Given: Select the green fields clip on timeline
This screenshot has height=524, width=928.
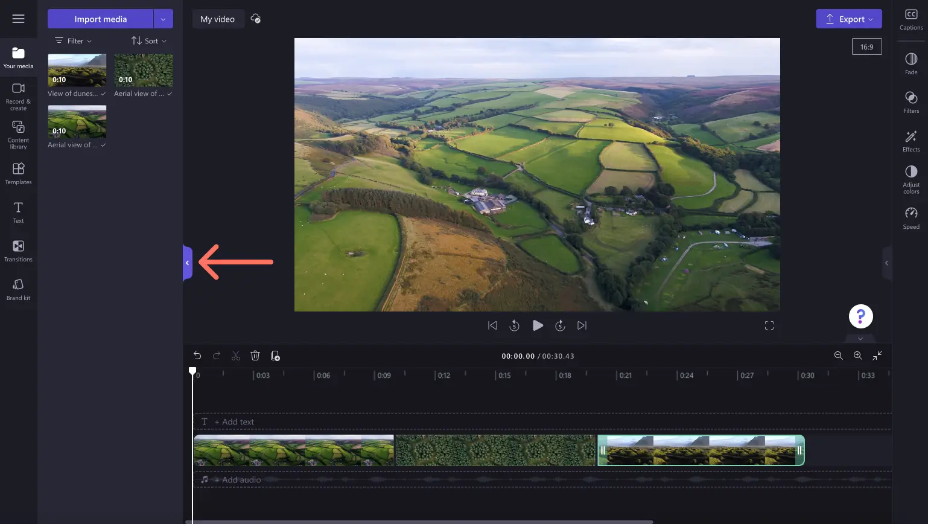Looking at the screenshot, I should [294, 450].
